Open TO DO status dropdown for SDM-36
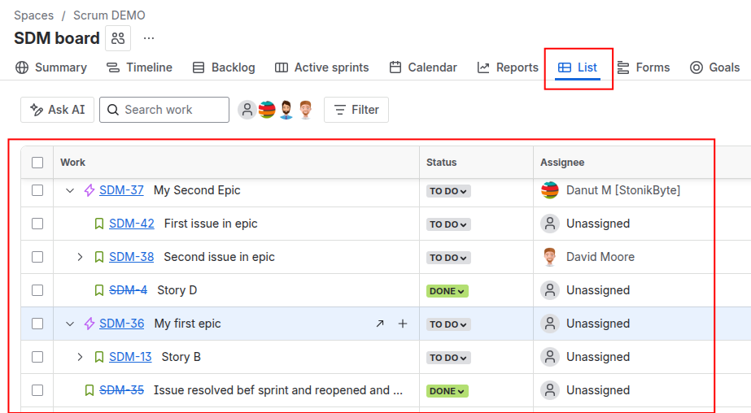 tap(448, 324)
